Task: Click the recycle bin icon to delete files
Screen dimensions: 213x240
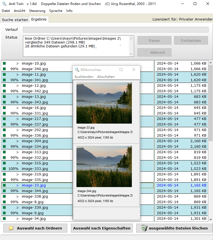Action: (144, 228)
